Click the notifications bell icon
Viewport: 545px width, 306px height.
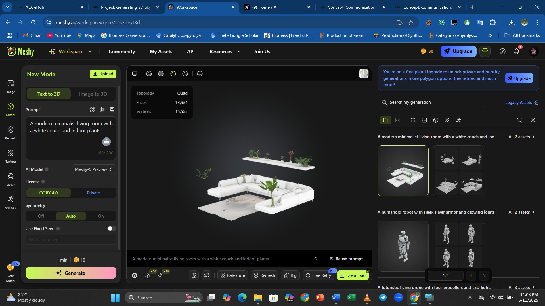coord(517,51)
